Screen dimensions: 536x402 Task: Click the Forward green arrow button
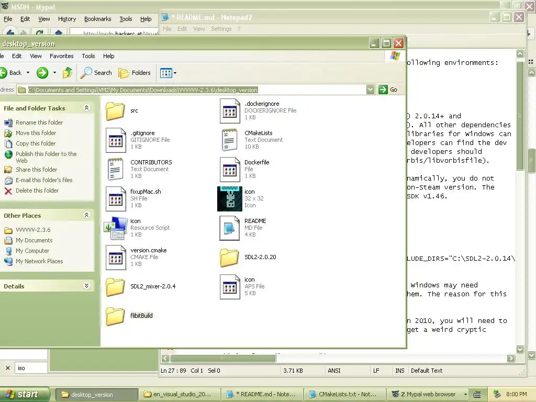42,73
